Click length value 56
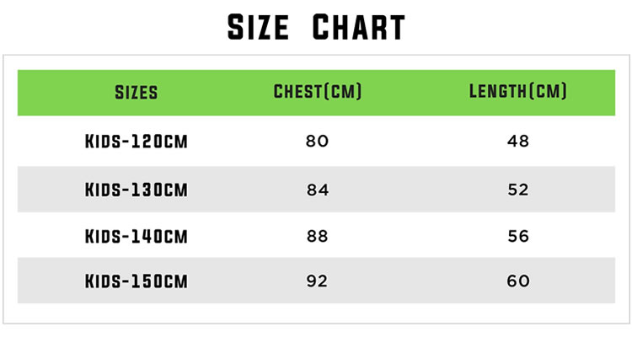Viewport: 632px width, 337px height. coord(518,236)
